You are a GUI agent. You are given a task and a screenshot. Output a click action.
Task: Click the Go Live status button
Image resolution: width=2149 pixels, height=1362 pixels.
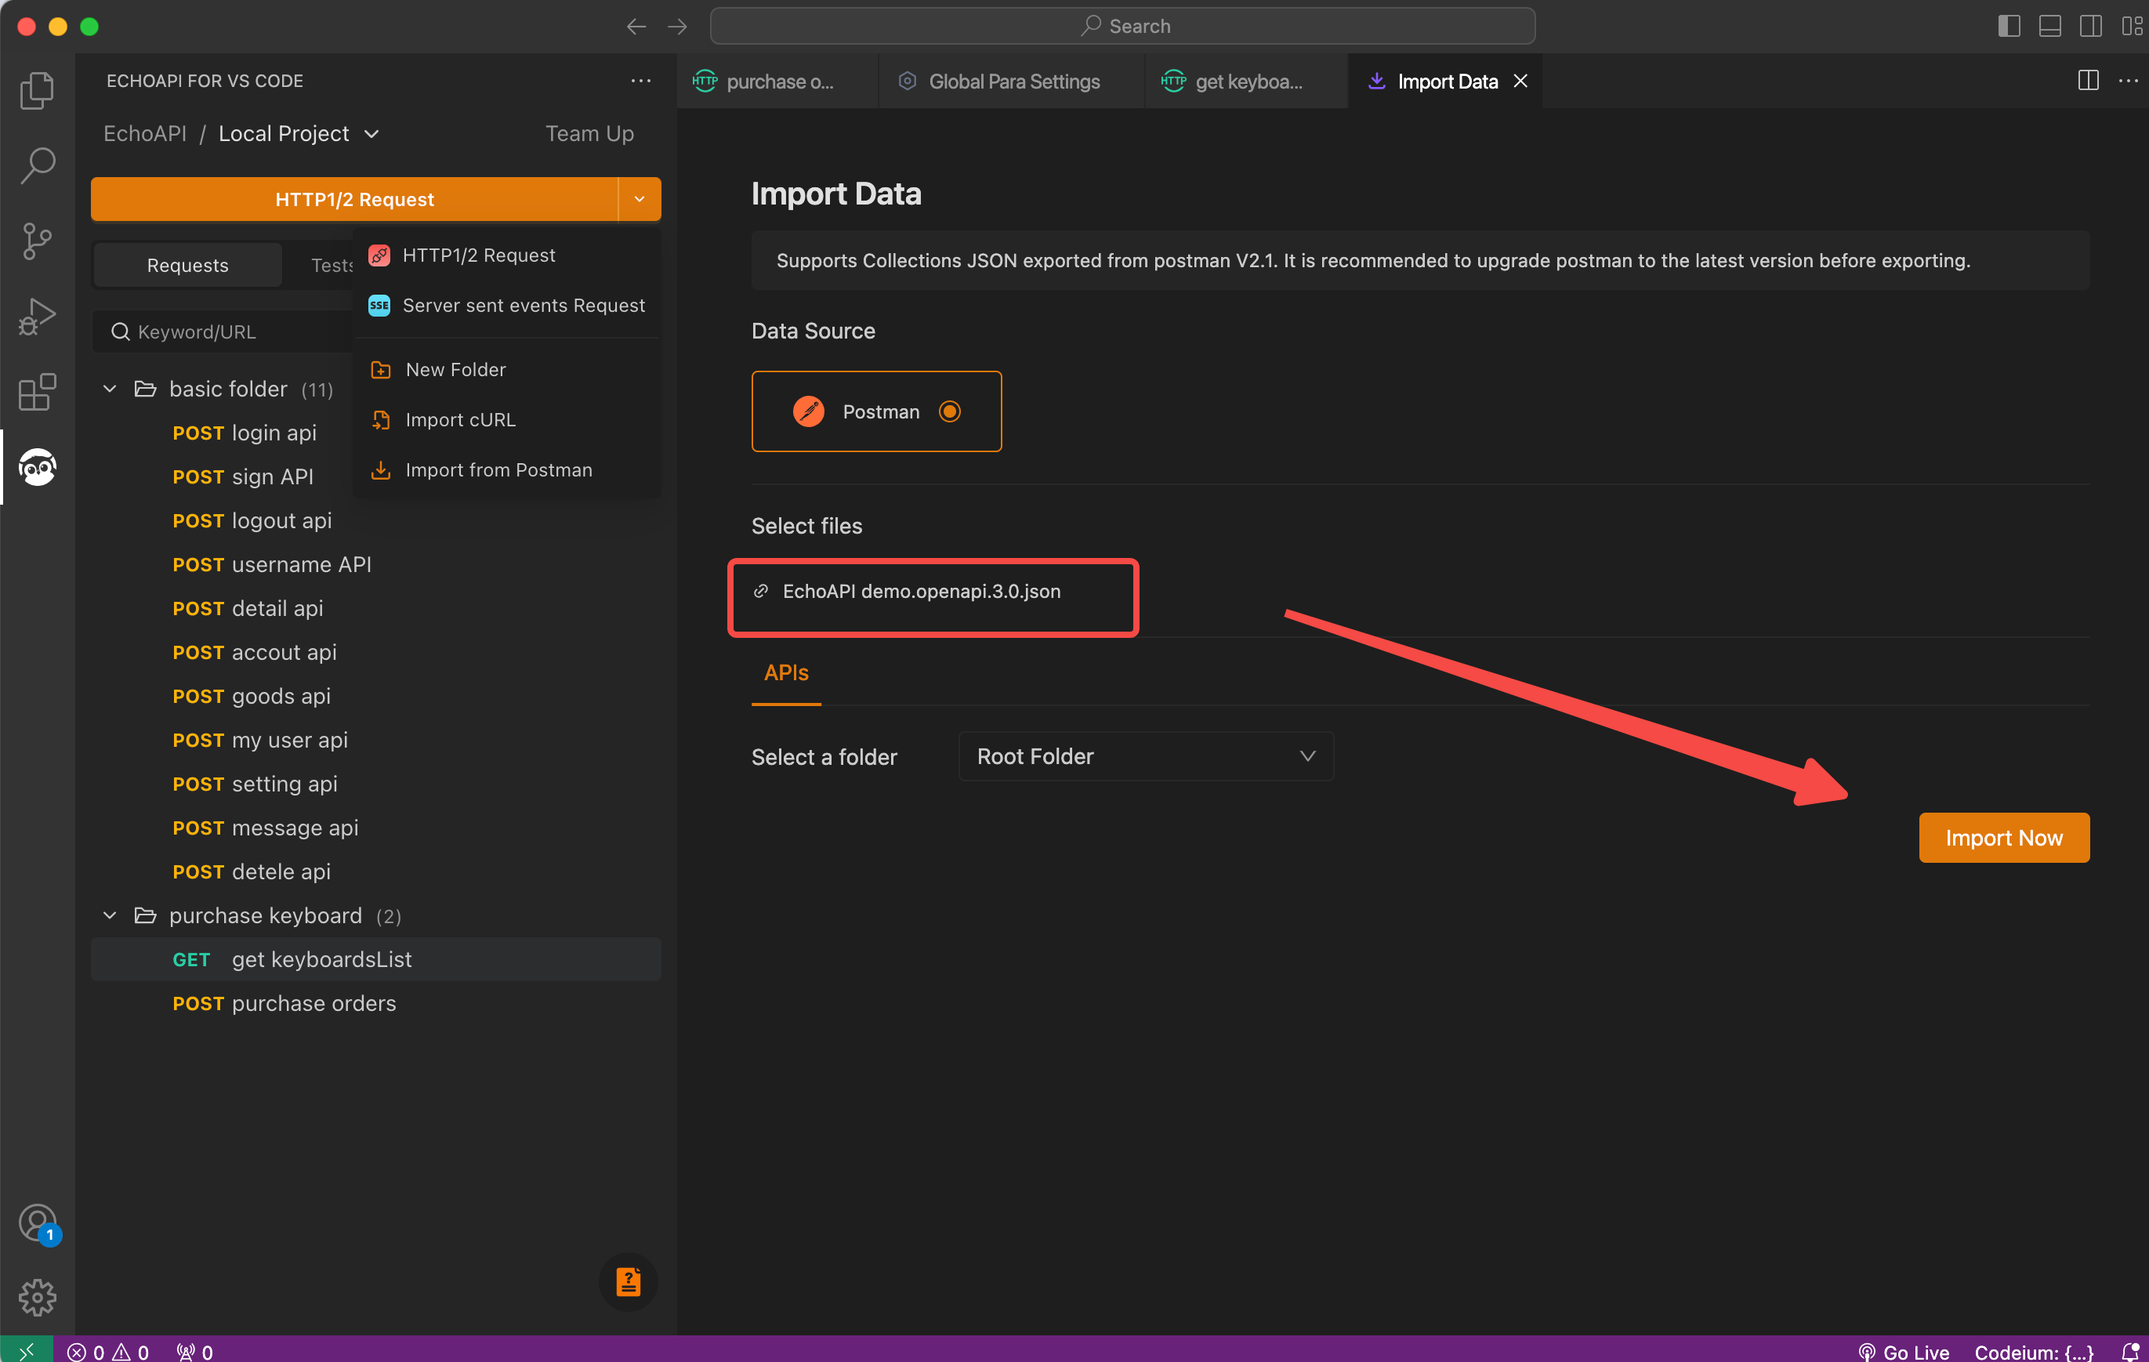tap(1904, 1351)
